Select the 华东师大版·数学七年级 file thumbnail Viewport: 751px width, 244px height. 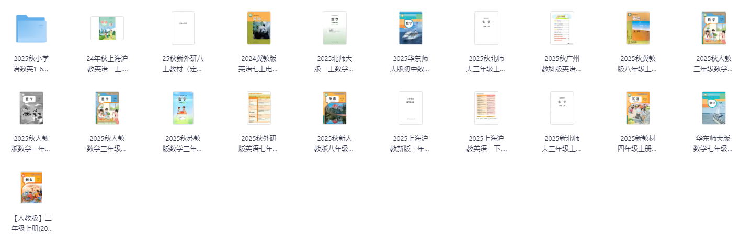click(x=714, y=108)
